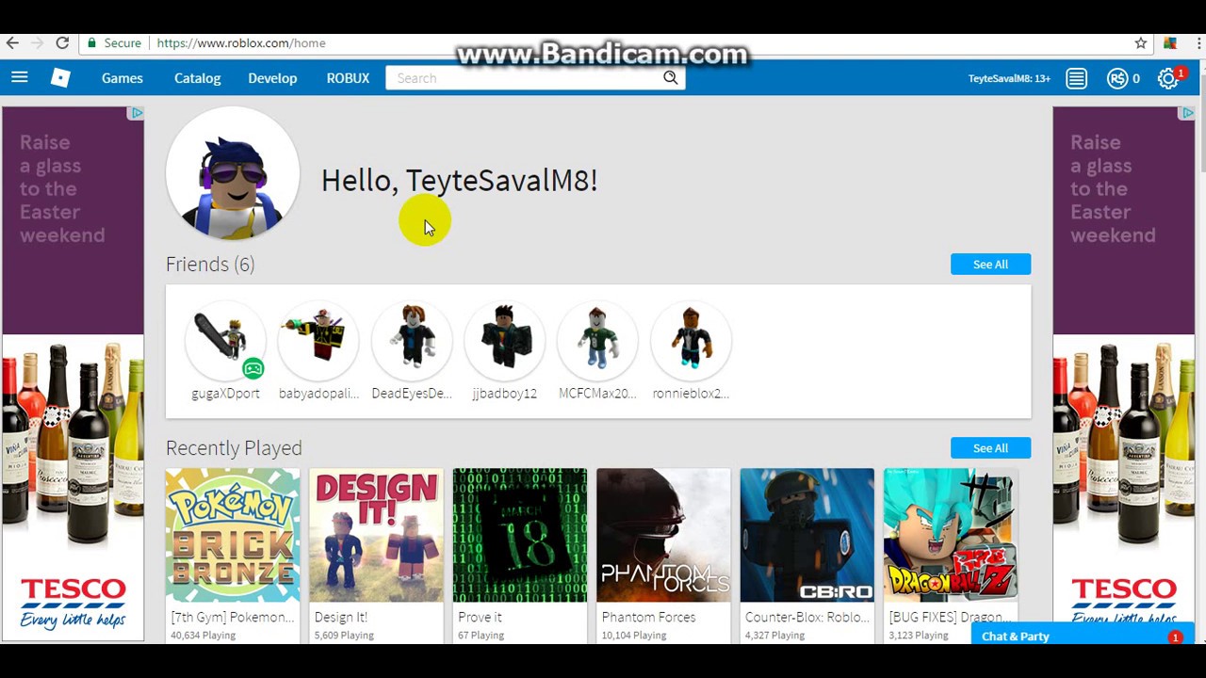Click the right ad's AdChoices icon

point(1187,113)
